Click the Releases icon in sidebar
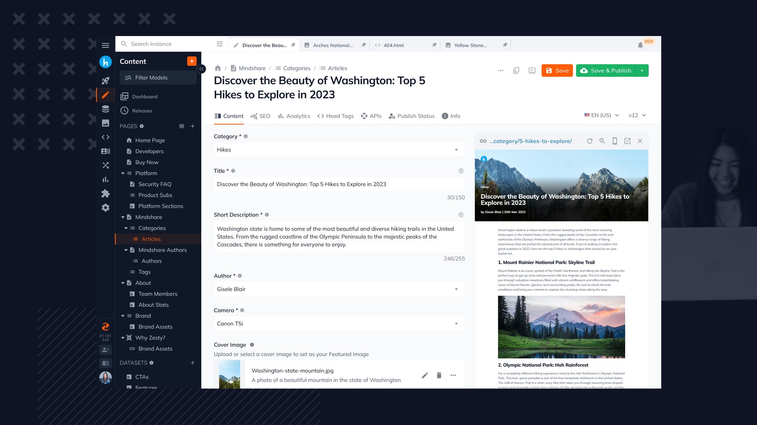 (124, 110)
